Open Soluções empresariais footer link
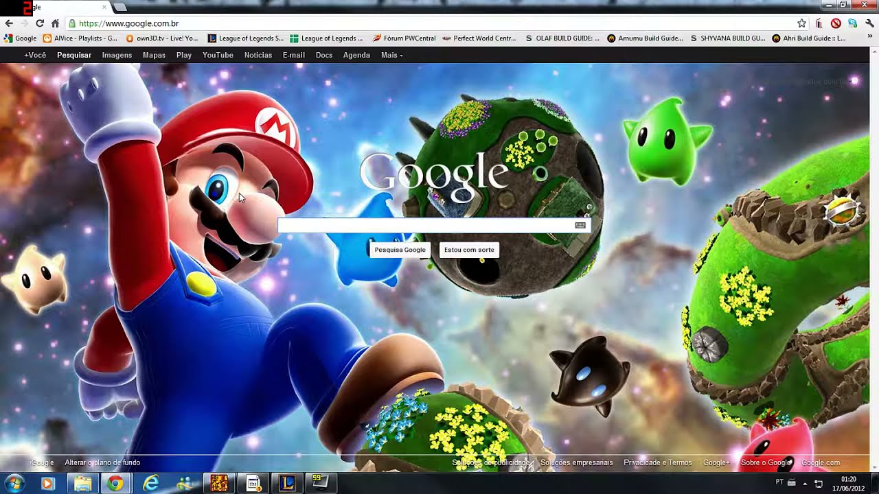 (577, 462)
